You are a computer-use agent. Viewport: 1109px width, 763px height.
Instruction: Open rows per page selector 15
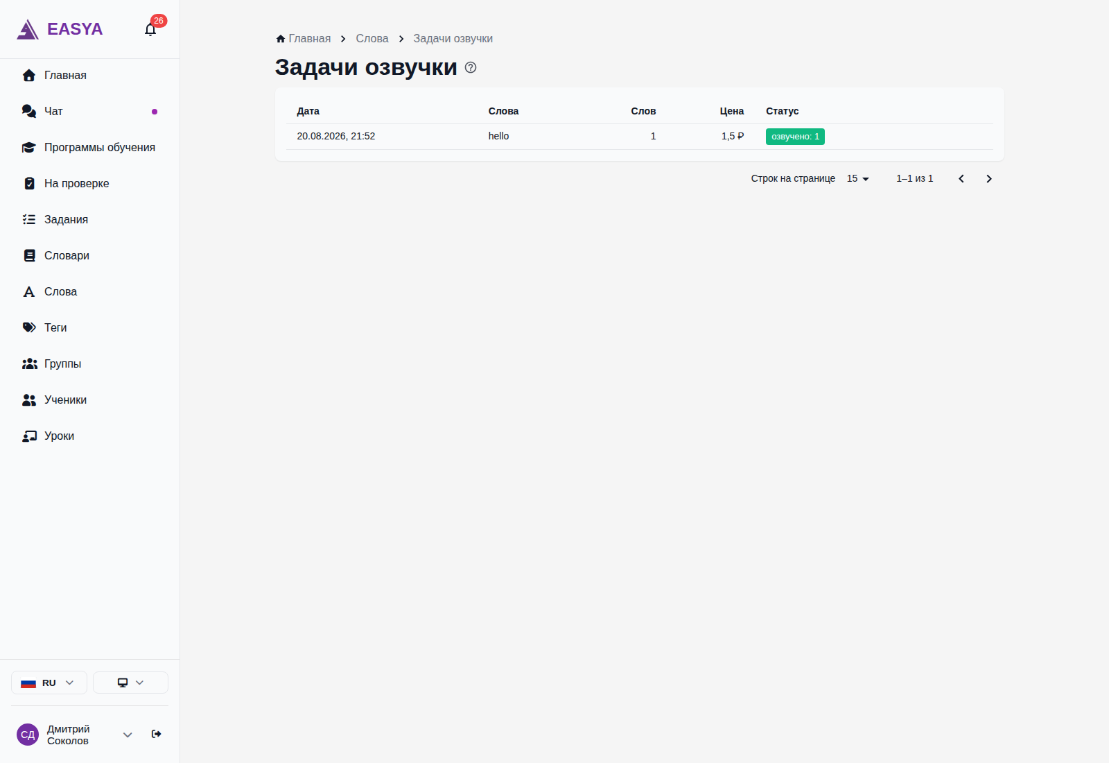click(x=858, y=179)
